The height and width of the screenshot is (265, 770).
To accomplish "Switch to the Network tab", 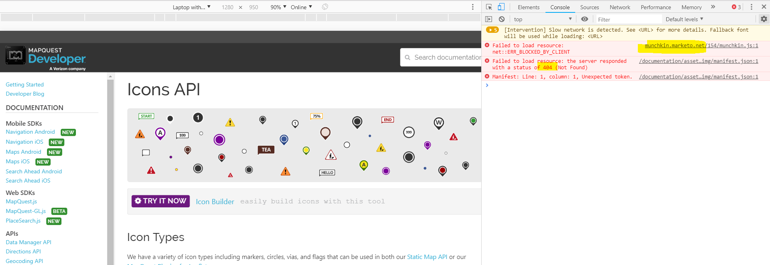I will (620, 7).
